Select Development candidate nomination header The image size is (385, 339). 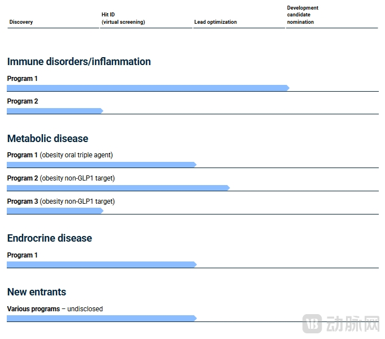pyautogui.click(x=302, y=15)
